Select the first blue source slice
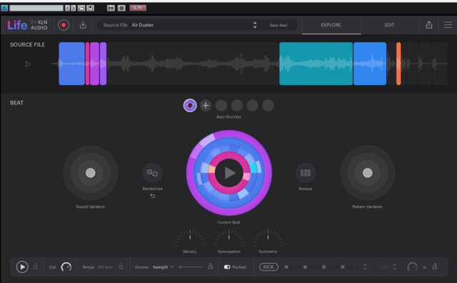Screen dimensions: 457x283 [x=71, y=64]
